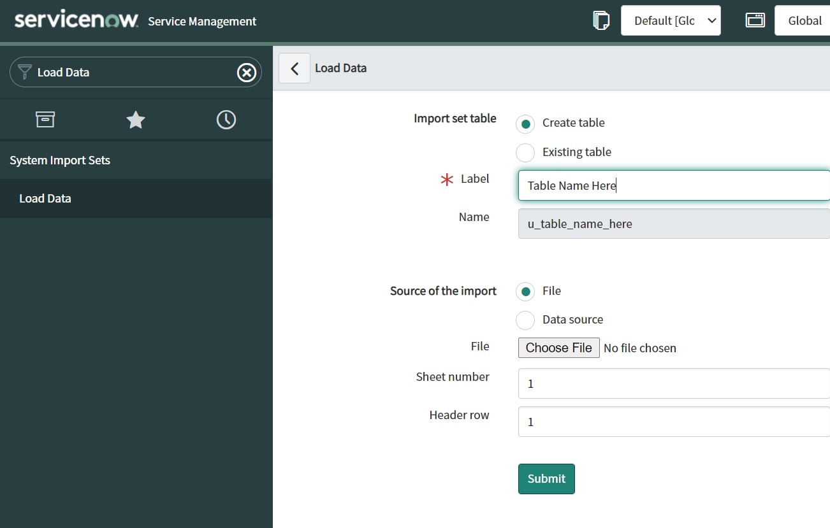Choose Data source radio option
Screen dimensions: 830x528
click(525, 320)
